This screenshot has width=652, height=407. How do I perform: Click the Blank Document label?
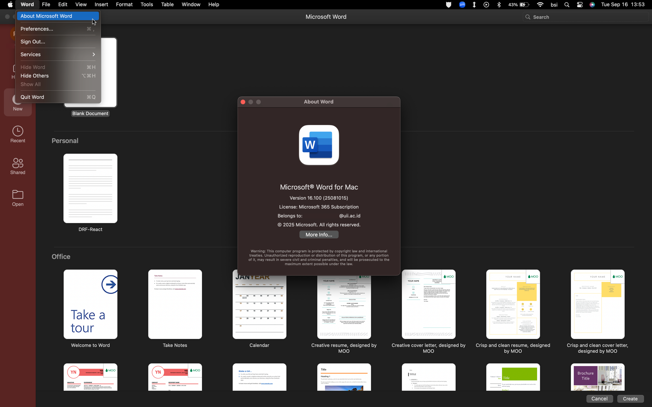tap(90, 114)
